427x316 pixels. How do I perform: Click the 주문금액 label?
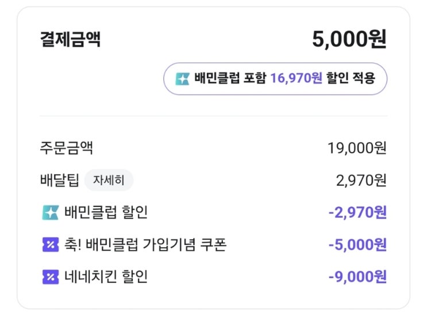point(66,149)
